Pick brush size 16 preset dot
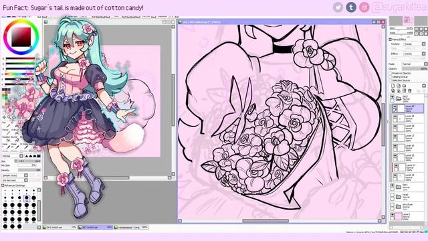Screen dimensions: 428x241 click(x=27, y=197)
